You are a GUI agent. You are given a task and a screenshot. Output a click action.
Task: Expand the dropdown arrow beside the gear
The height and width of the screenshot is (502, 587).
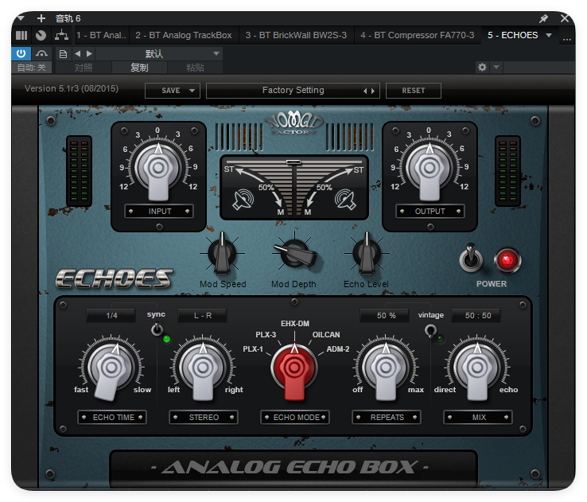[x=496, y=68]
